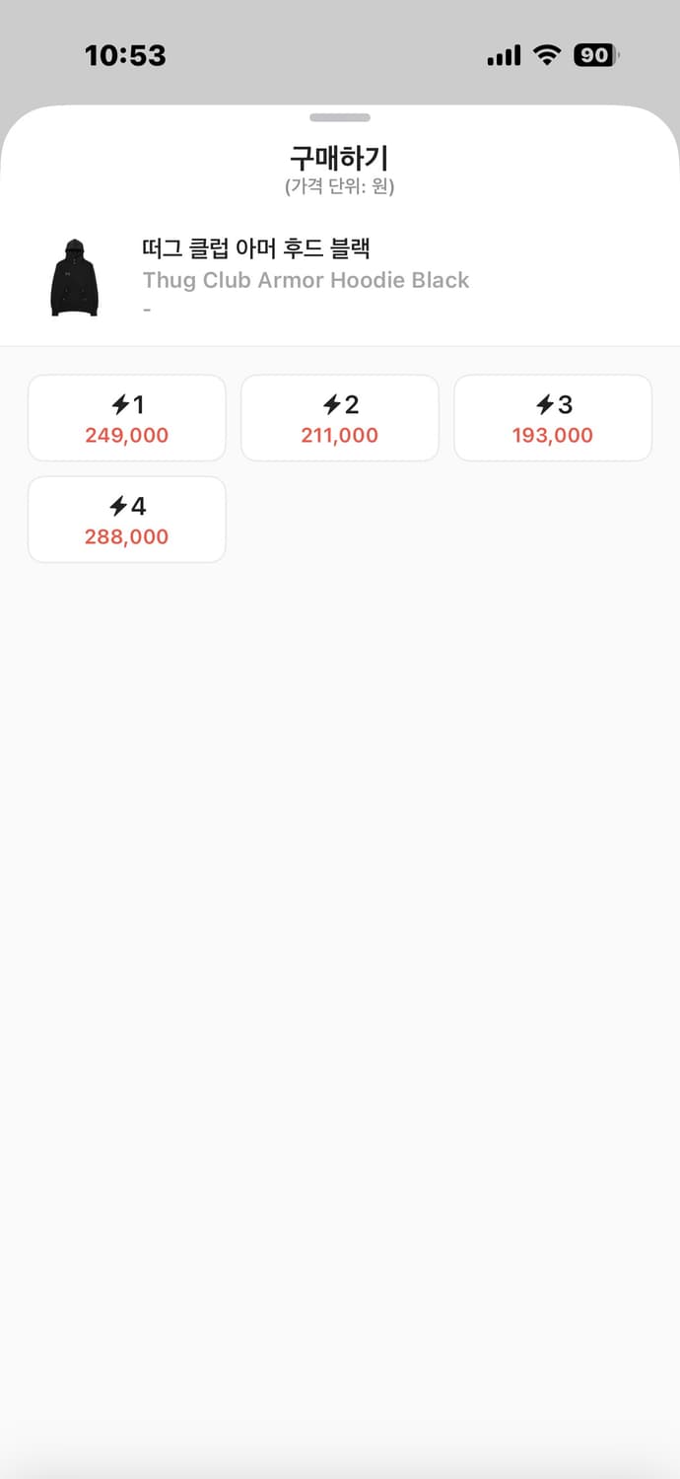Tap the battery level indicator
Image resolution: width=680 pixels, height=1479 pixels.
[x=595, y=56]
